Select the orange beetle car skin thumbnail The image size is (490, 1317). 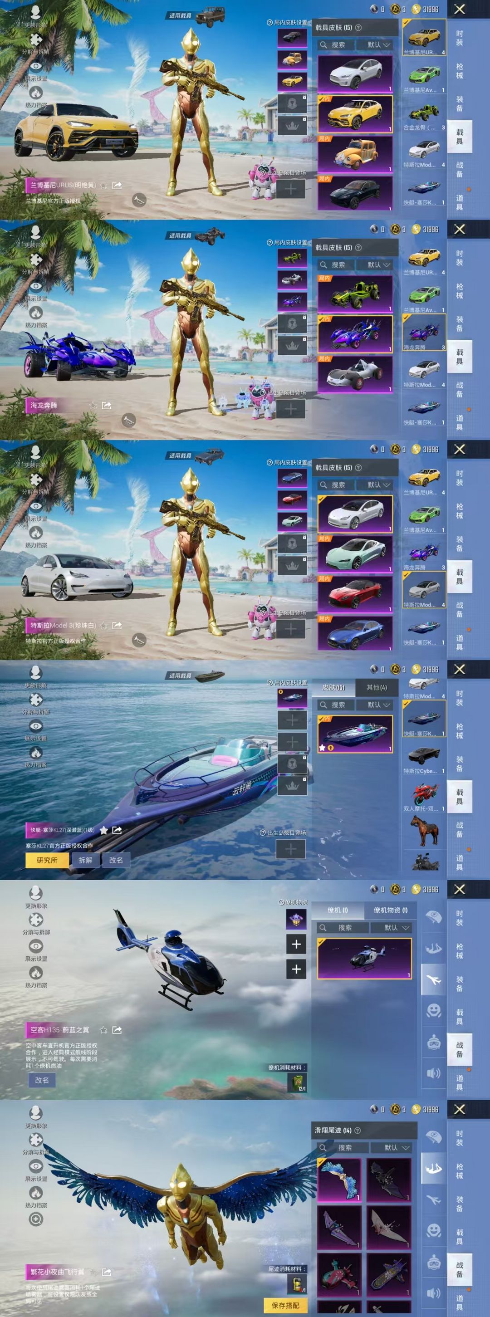click(x=355, y=154)
